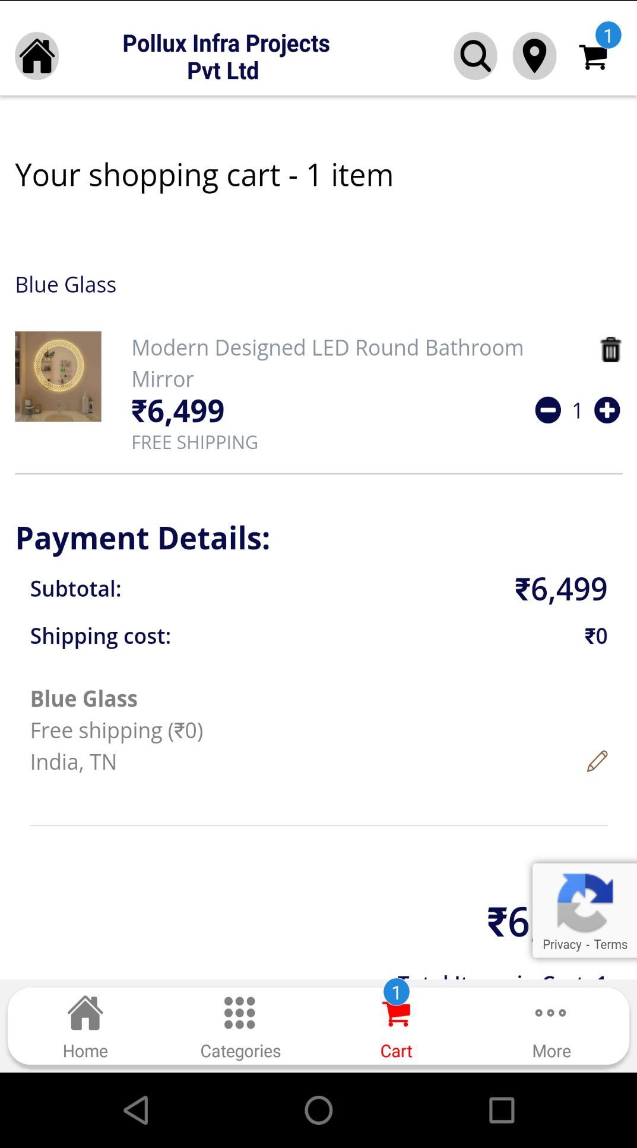Image resolution: width=637 pixels, height=1148 pixels.
Task: Tap the home icon in header
Action: (x=37, y=56)
